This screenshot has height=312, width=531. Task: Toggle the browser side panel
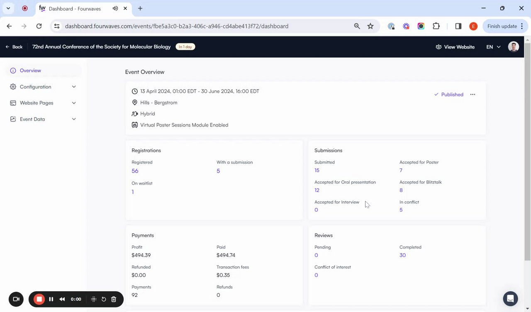pyautogui.click(x=458, y=26)
